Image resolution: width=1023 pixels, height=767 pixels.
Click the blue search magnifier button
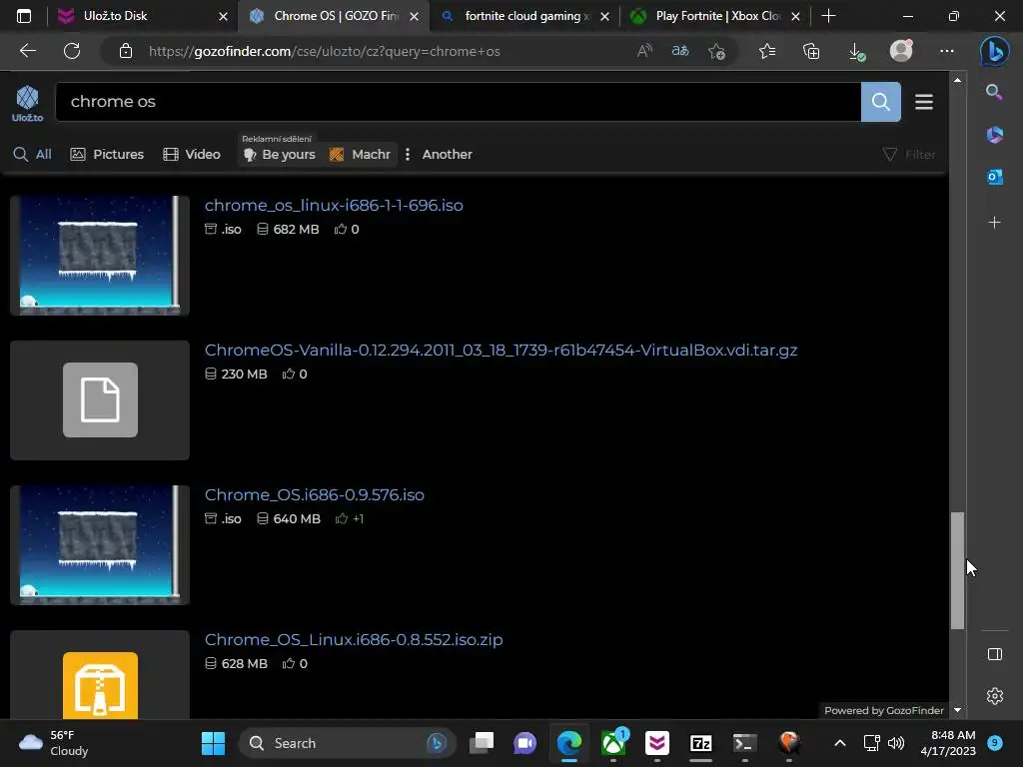click(881, 102)
